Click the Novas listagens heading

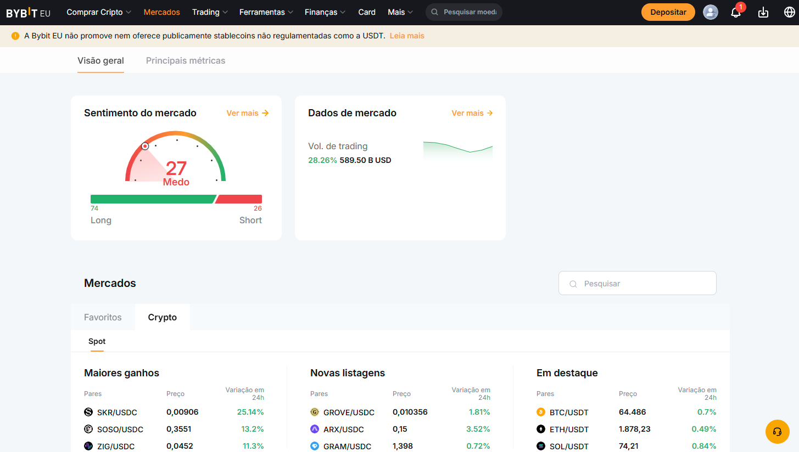(348, 373)
